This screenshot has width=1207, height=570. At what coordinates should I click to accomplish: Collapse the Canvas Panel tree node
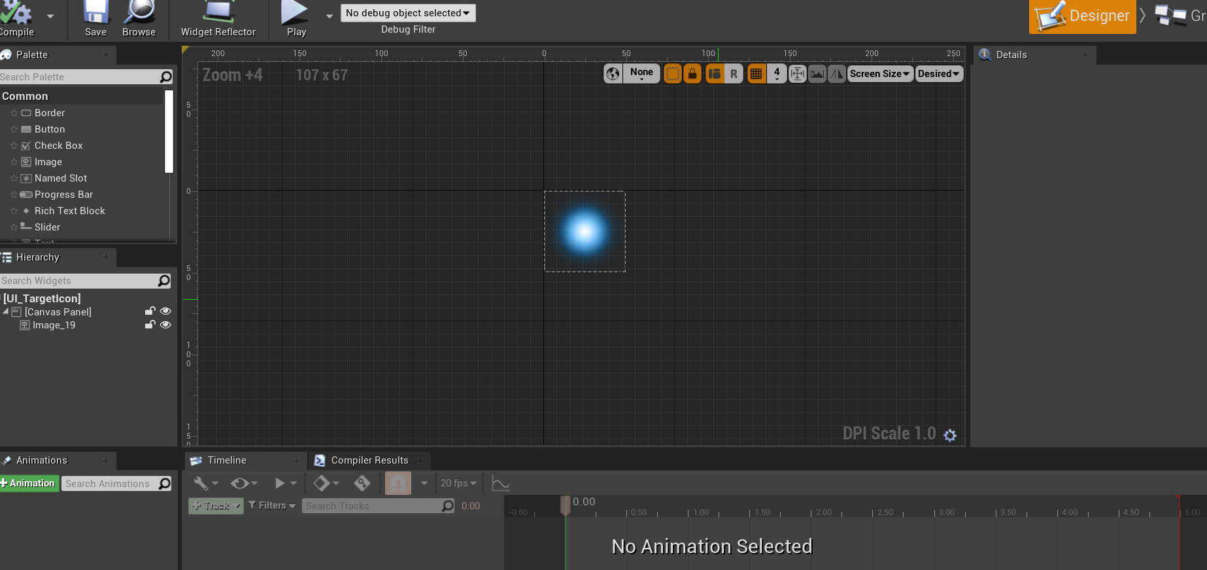6,311
